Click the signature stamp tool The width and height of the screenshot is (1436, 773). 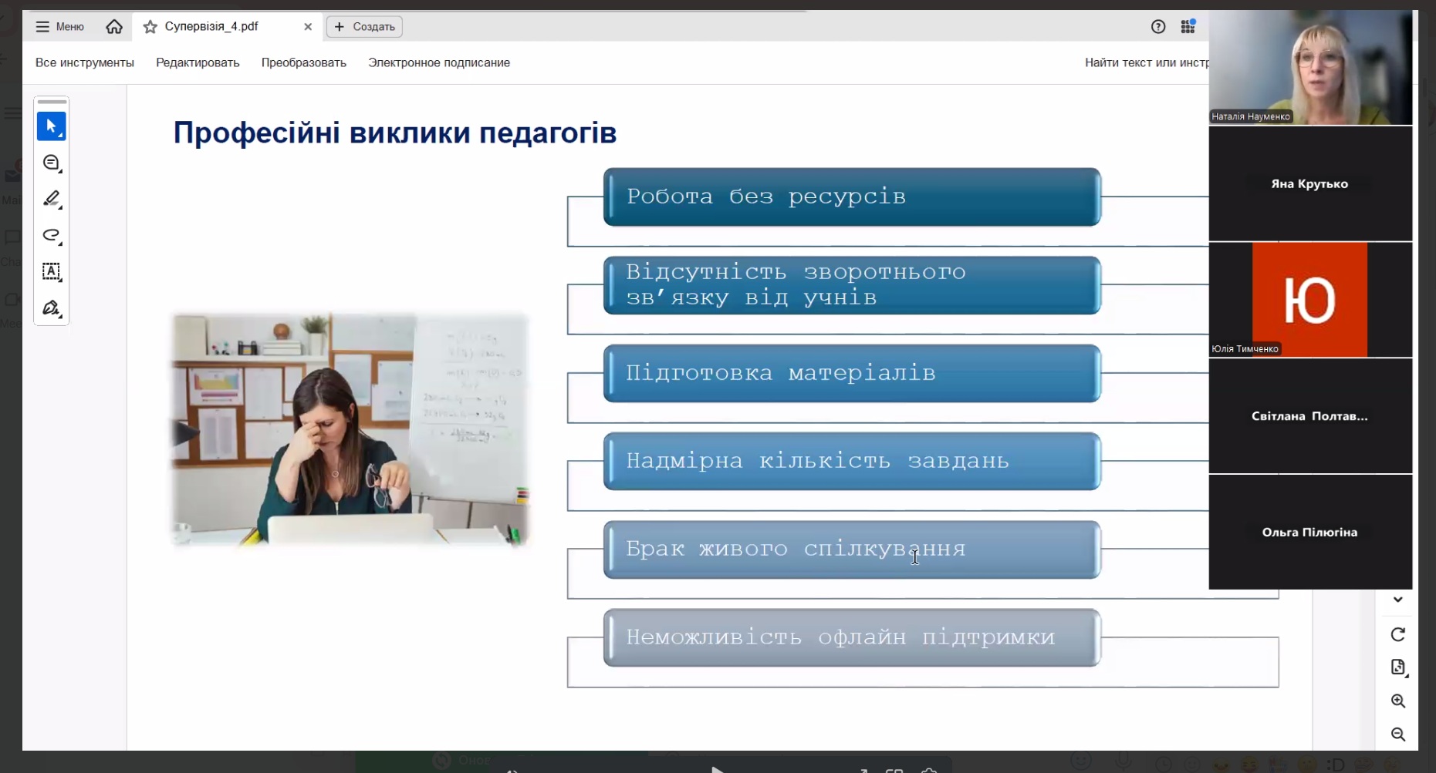(x=51, y=308)
